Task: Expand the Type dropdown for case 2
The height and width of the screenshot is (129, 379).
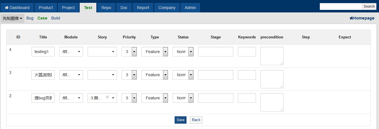Action: 165,98
